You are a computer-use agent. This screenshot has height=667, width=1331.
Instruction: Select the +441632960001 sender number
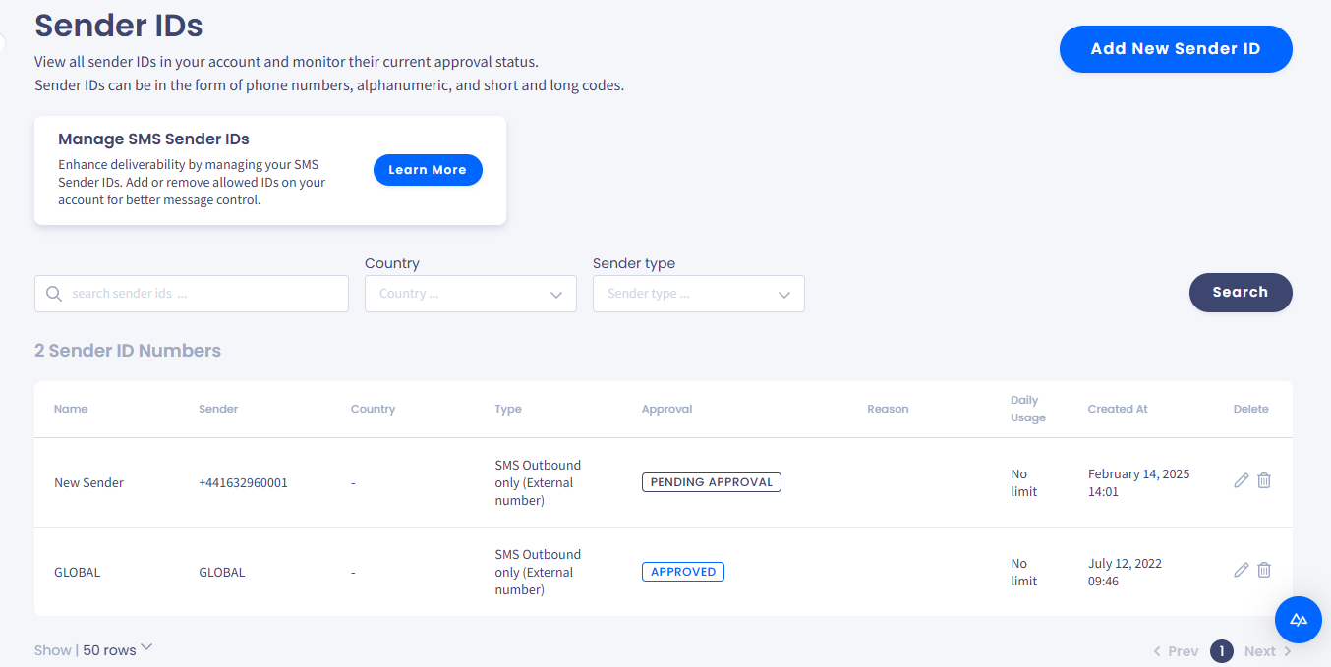[x=243, y=482]
